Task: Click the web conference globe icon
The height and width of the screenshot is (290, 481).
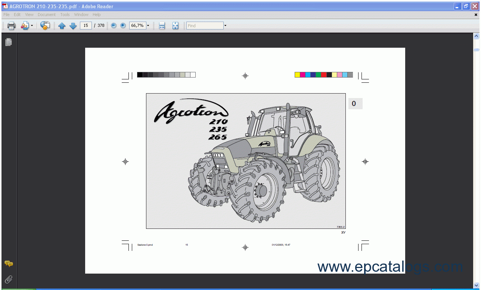Action: (x=45, y=26)
